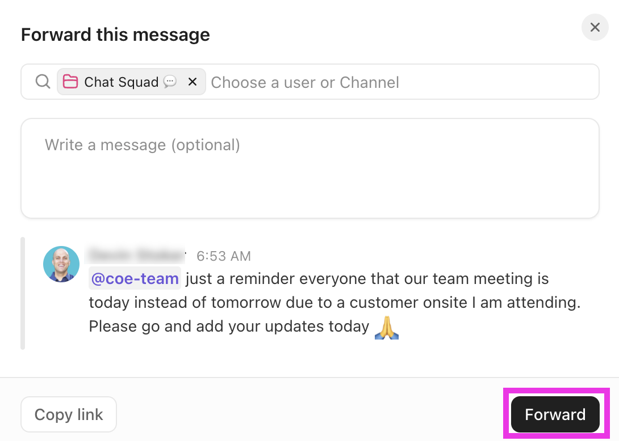The width and height of the screenshot is (619, 441).
Task: Click the Chat Squad chip to view options
Action: (120, 82)
